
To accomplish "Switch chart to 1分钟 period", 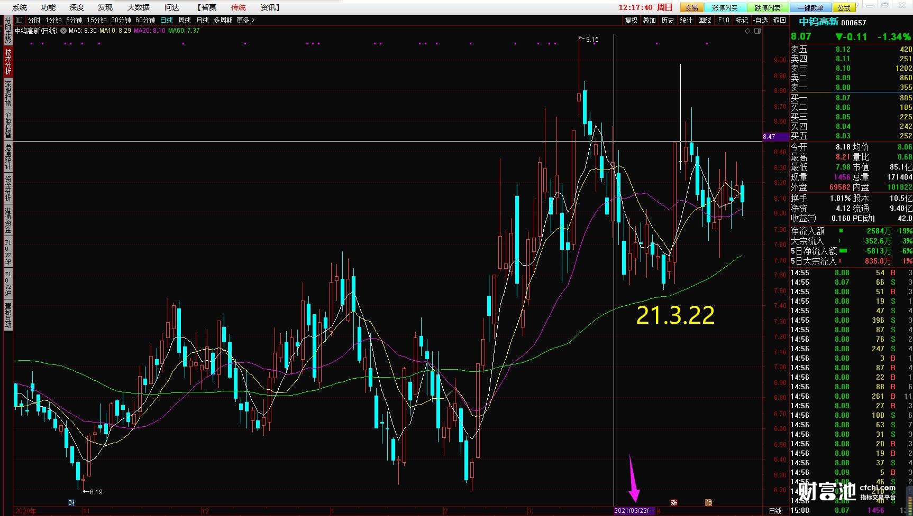I will [53, 20].
